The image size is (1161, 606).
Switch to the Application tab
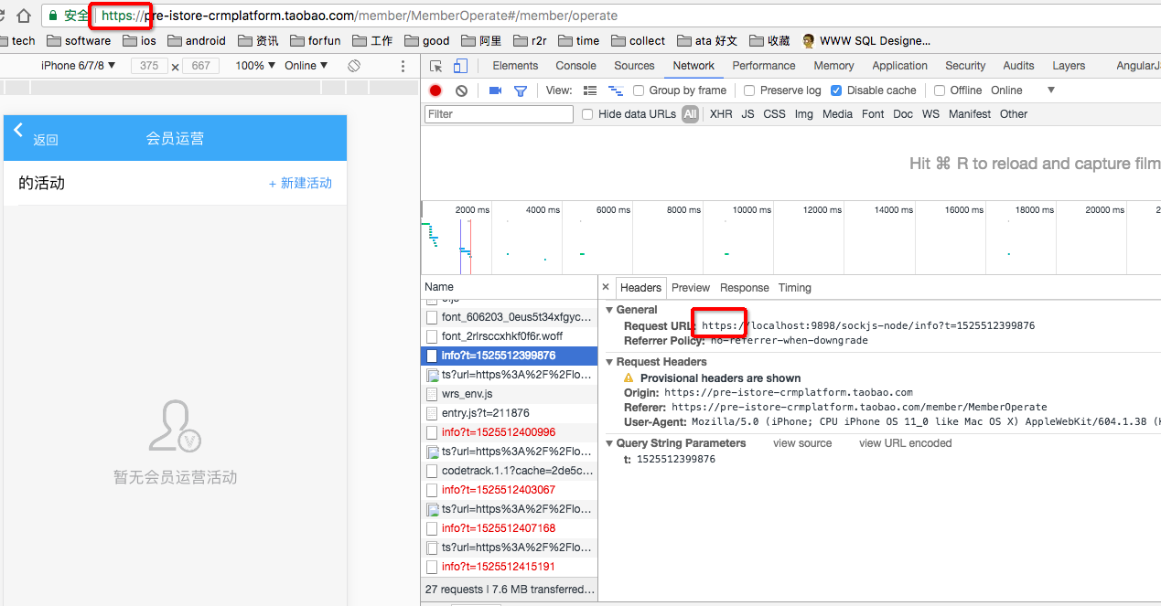[x=900, y=66]
